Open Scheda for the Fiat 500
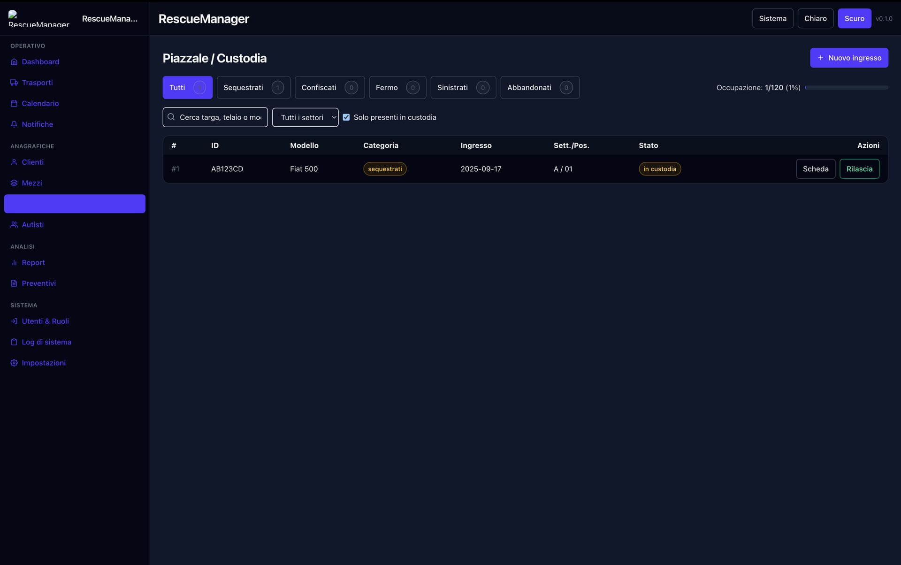Screen dimensions: 901x565 click(x=815, y=169)
